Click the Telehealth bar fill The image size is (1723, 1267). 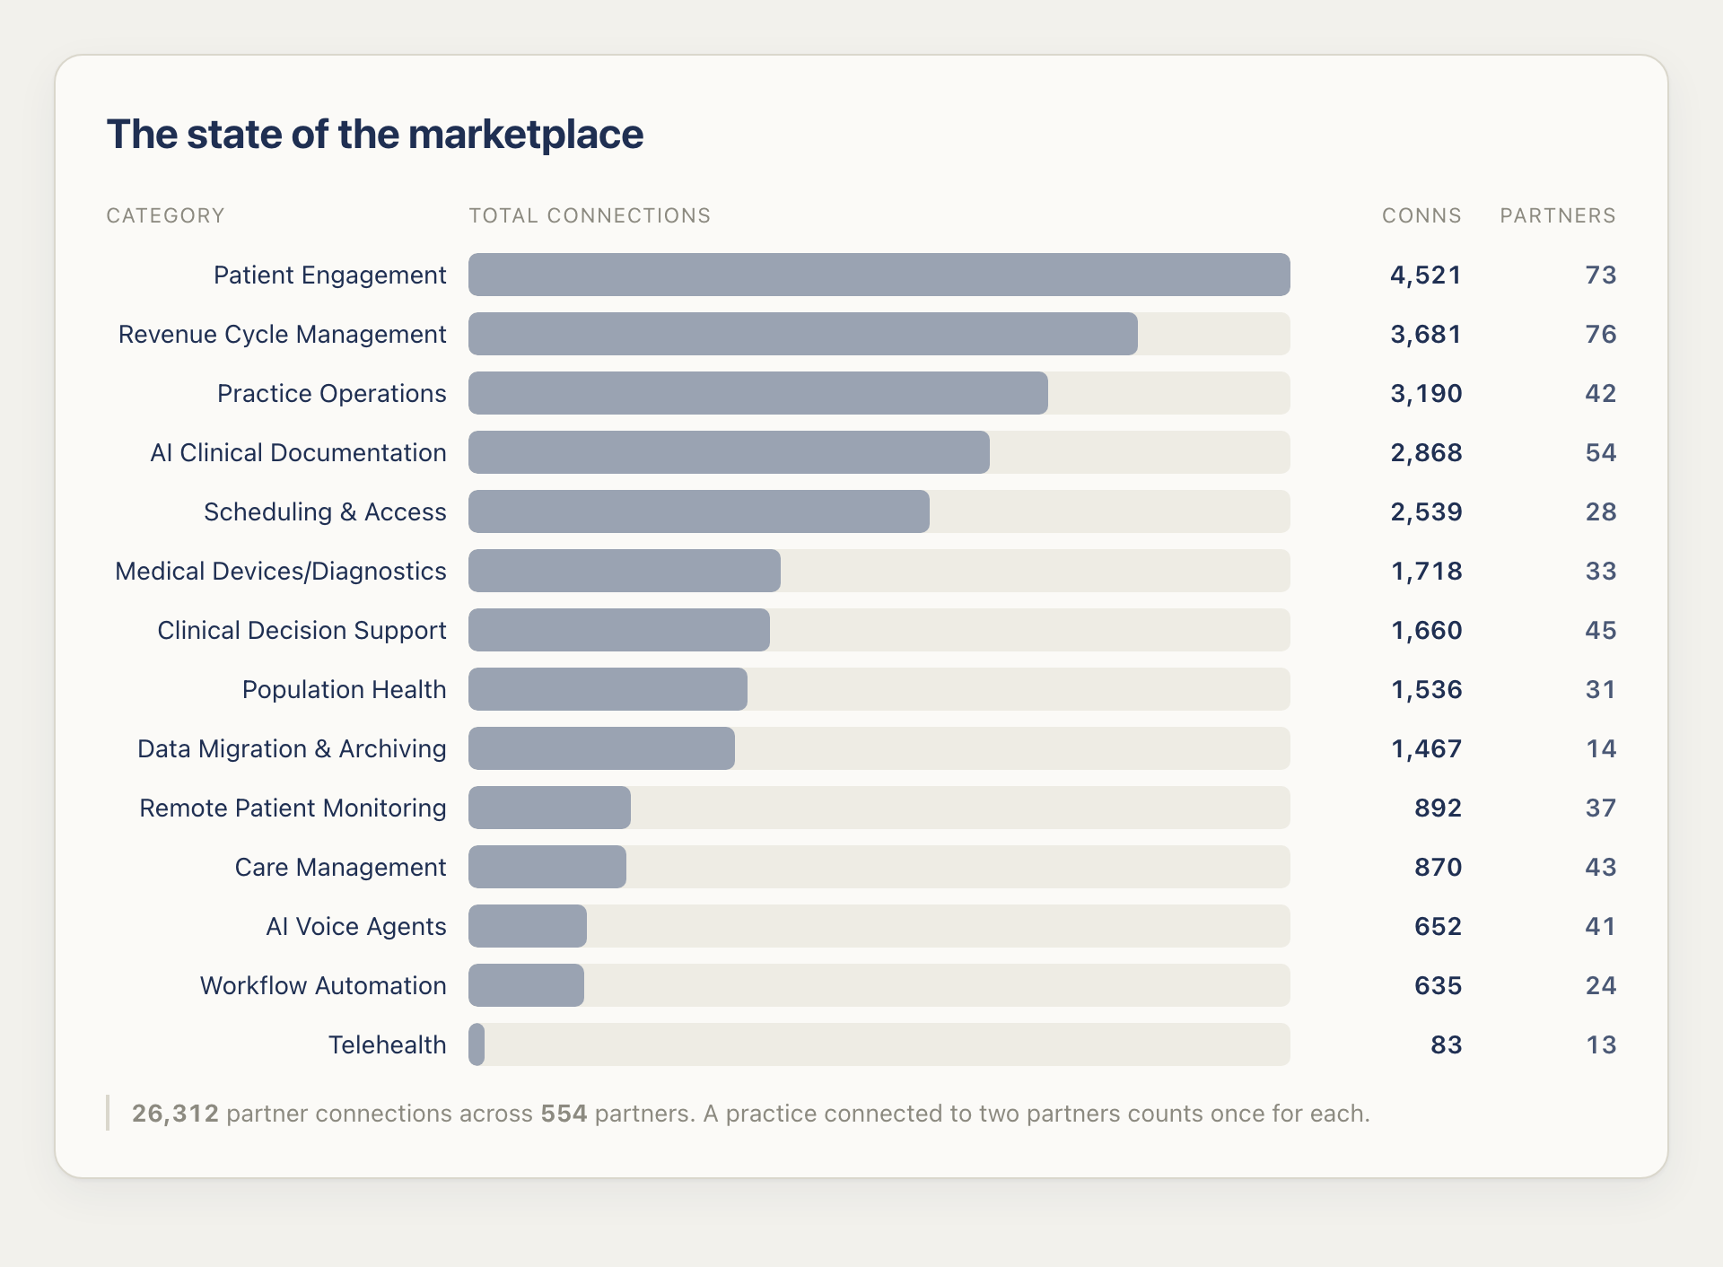477,1044
